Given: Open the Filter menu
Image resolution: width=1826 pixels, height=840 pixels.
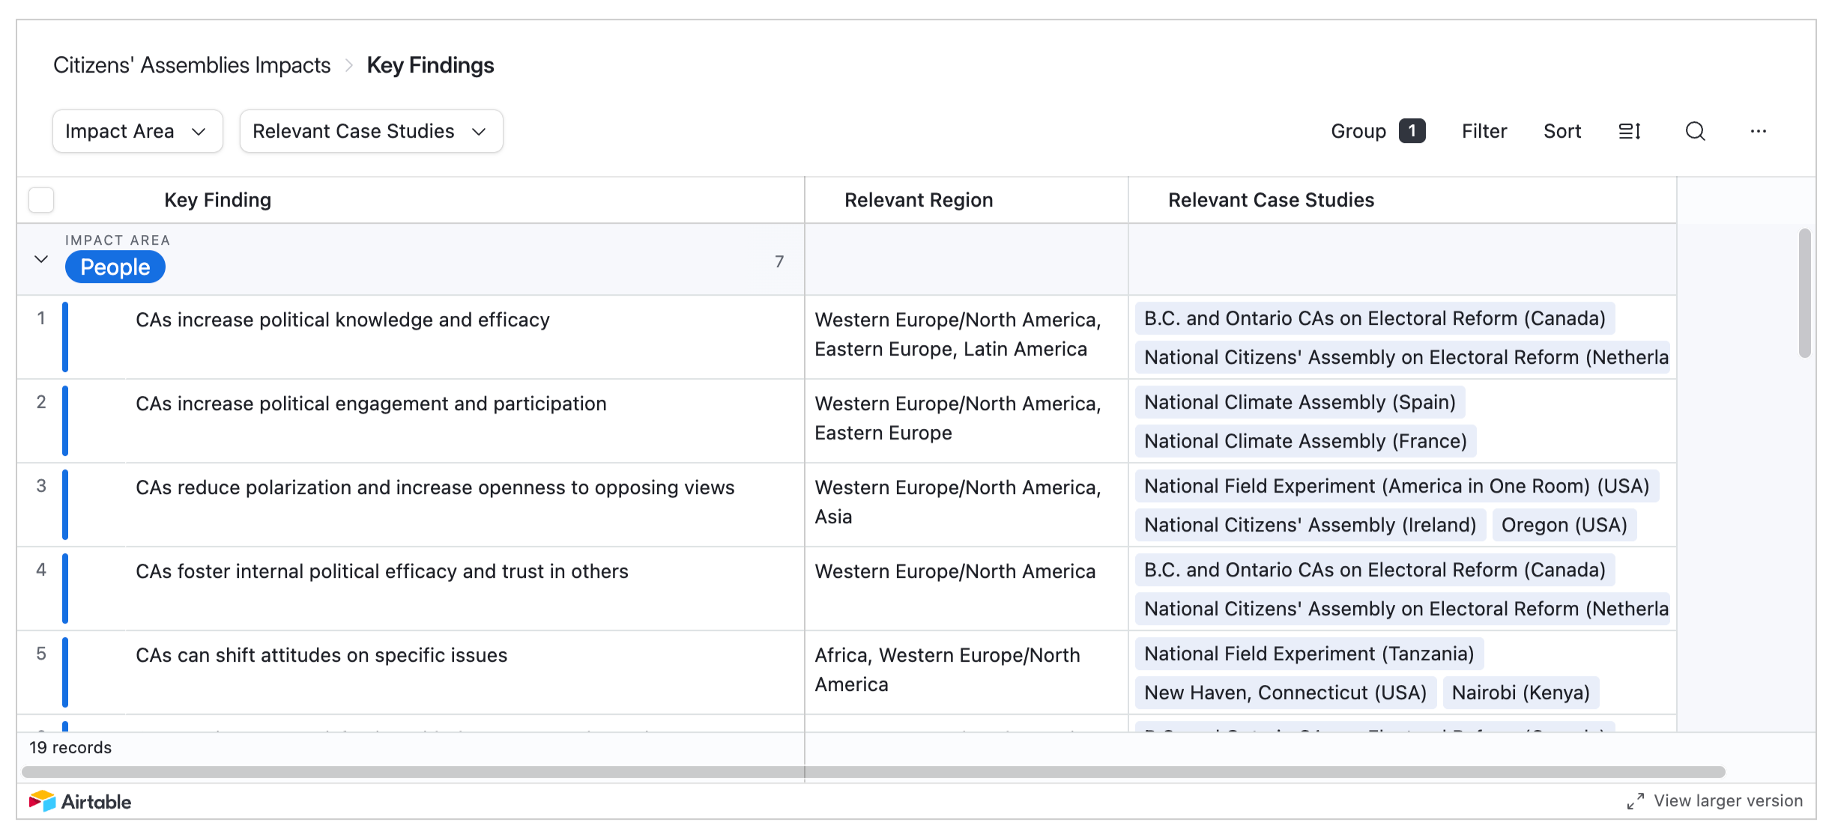Looking at the screenshot, I should (x=1484, y=131).
